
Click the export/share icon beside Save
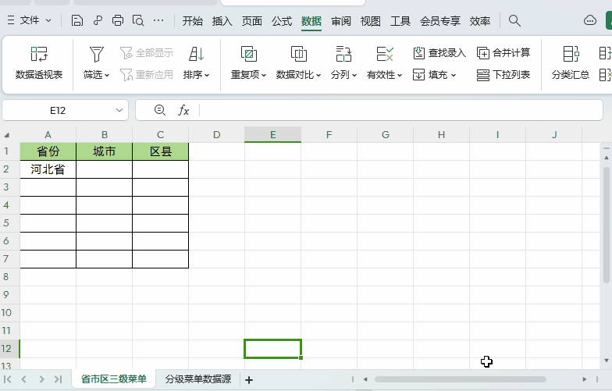[98, 20]
